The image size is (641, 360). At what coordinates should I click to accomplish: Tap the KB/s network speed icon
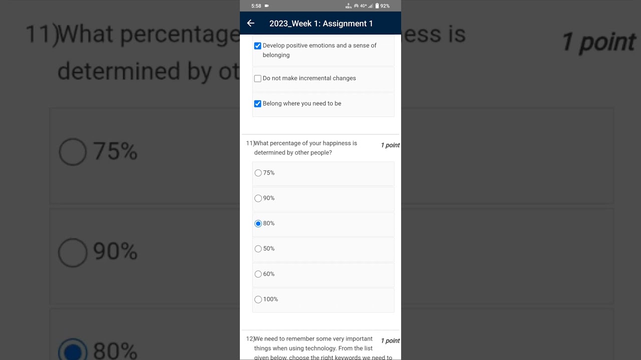coord(349,6)
